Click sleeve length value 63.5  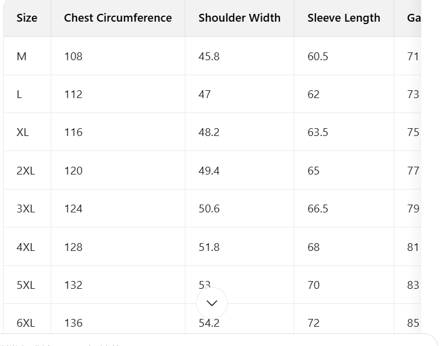pyautogui.click(x=318, y=132)
